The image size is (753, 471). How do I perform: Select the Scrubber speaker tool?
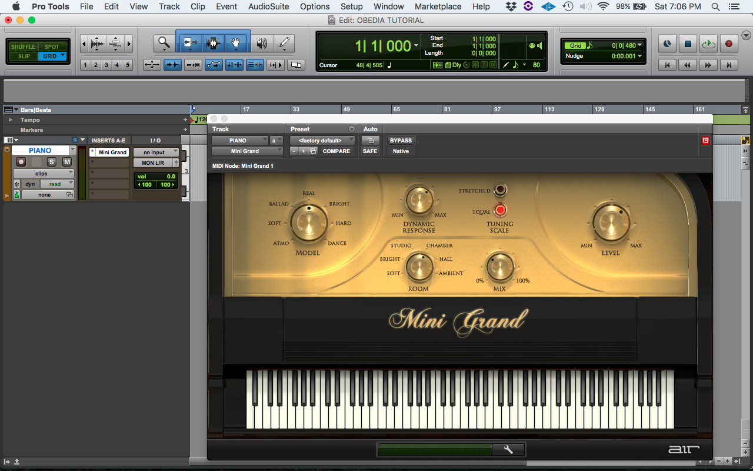[262, 43]
